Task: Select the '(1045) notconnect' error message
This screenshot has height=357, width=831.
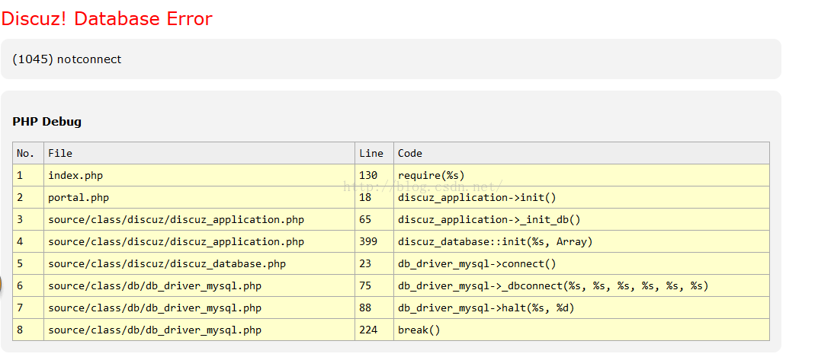Action: [x=67, y=59]
